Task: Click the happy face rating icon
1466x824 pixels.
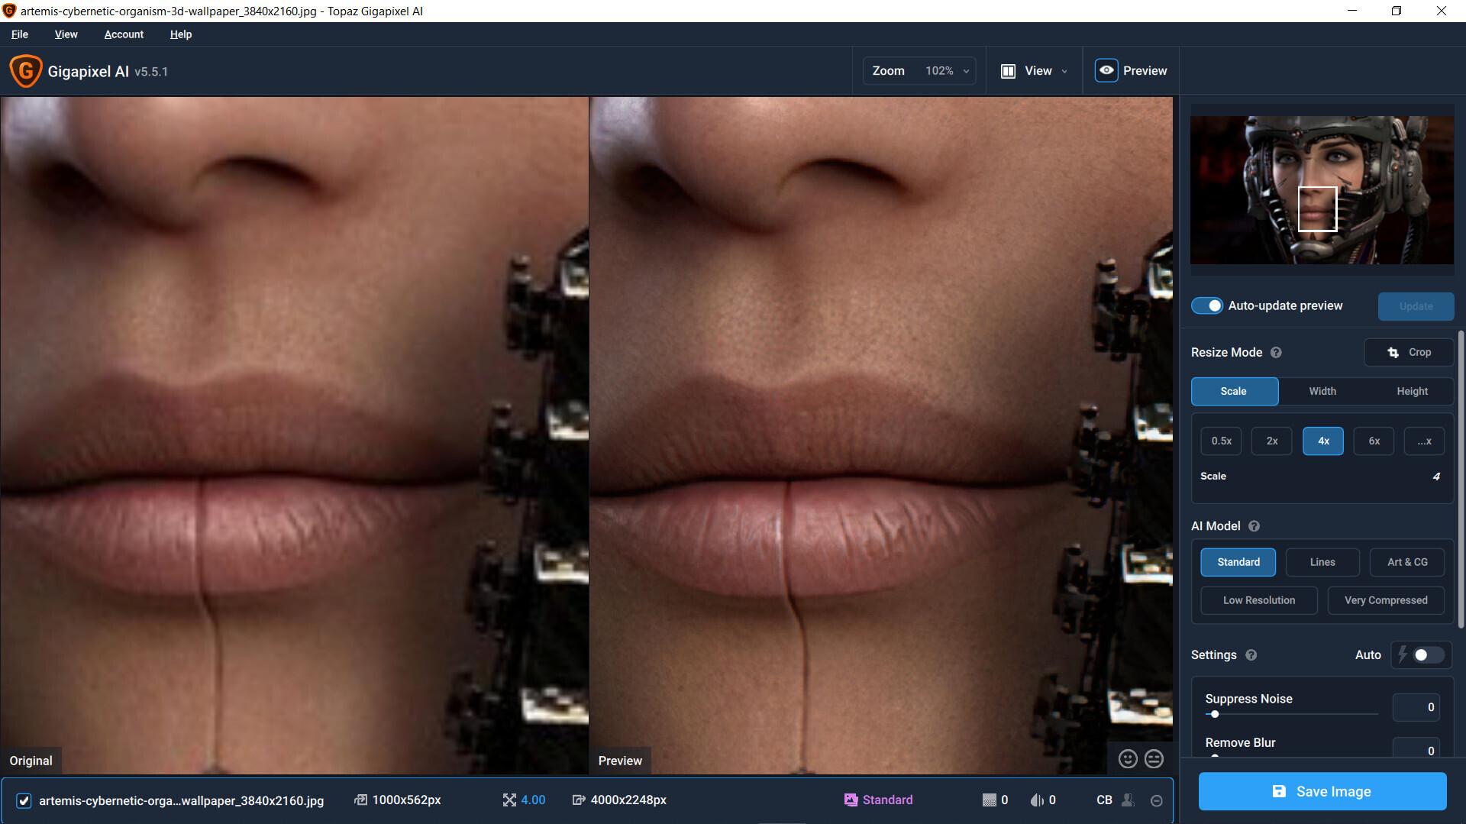Action: click(x=1128, y=758)
